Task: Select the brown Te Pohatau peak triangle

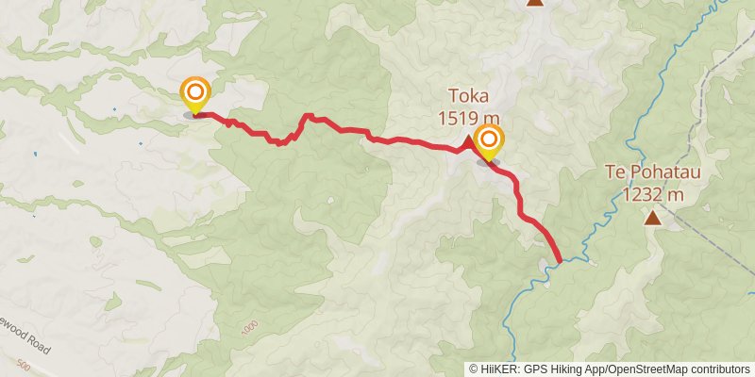Action: coord(652,219)
